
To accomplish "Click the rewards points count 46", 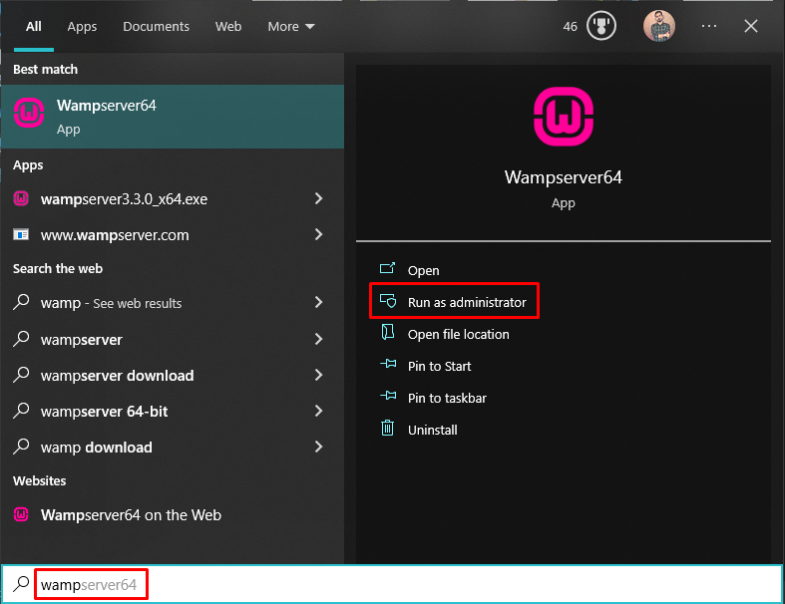I will click(571, 27).
